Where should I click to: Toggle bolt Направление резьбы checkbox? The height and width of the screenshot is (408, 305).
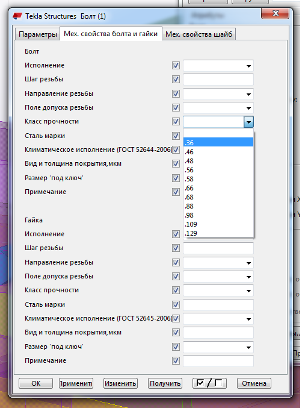coord(176,93)
